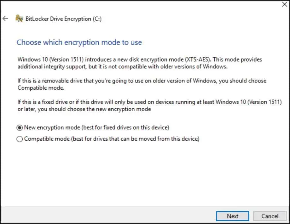This screenshot has height=224, width=290.
Task: Click the back arrow in the wizard header
Action: (5, 19)
